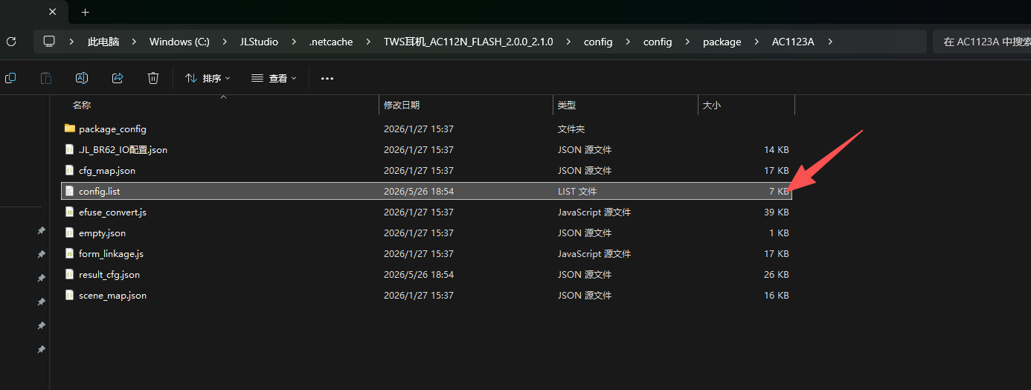Click the share icon in toolbar

coord(118,78)
